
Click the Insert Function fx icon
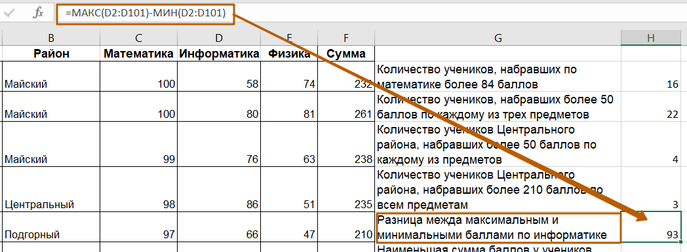(x=38, y=13)
